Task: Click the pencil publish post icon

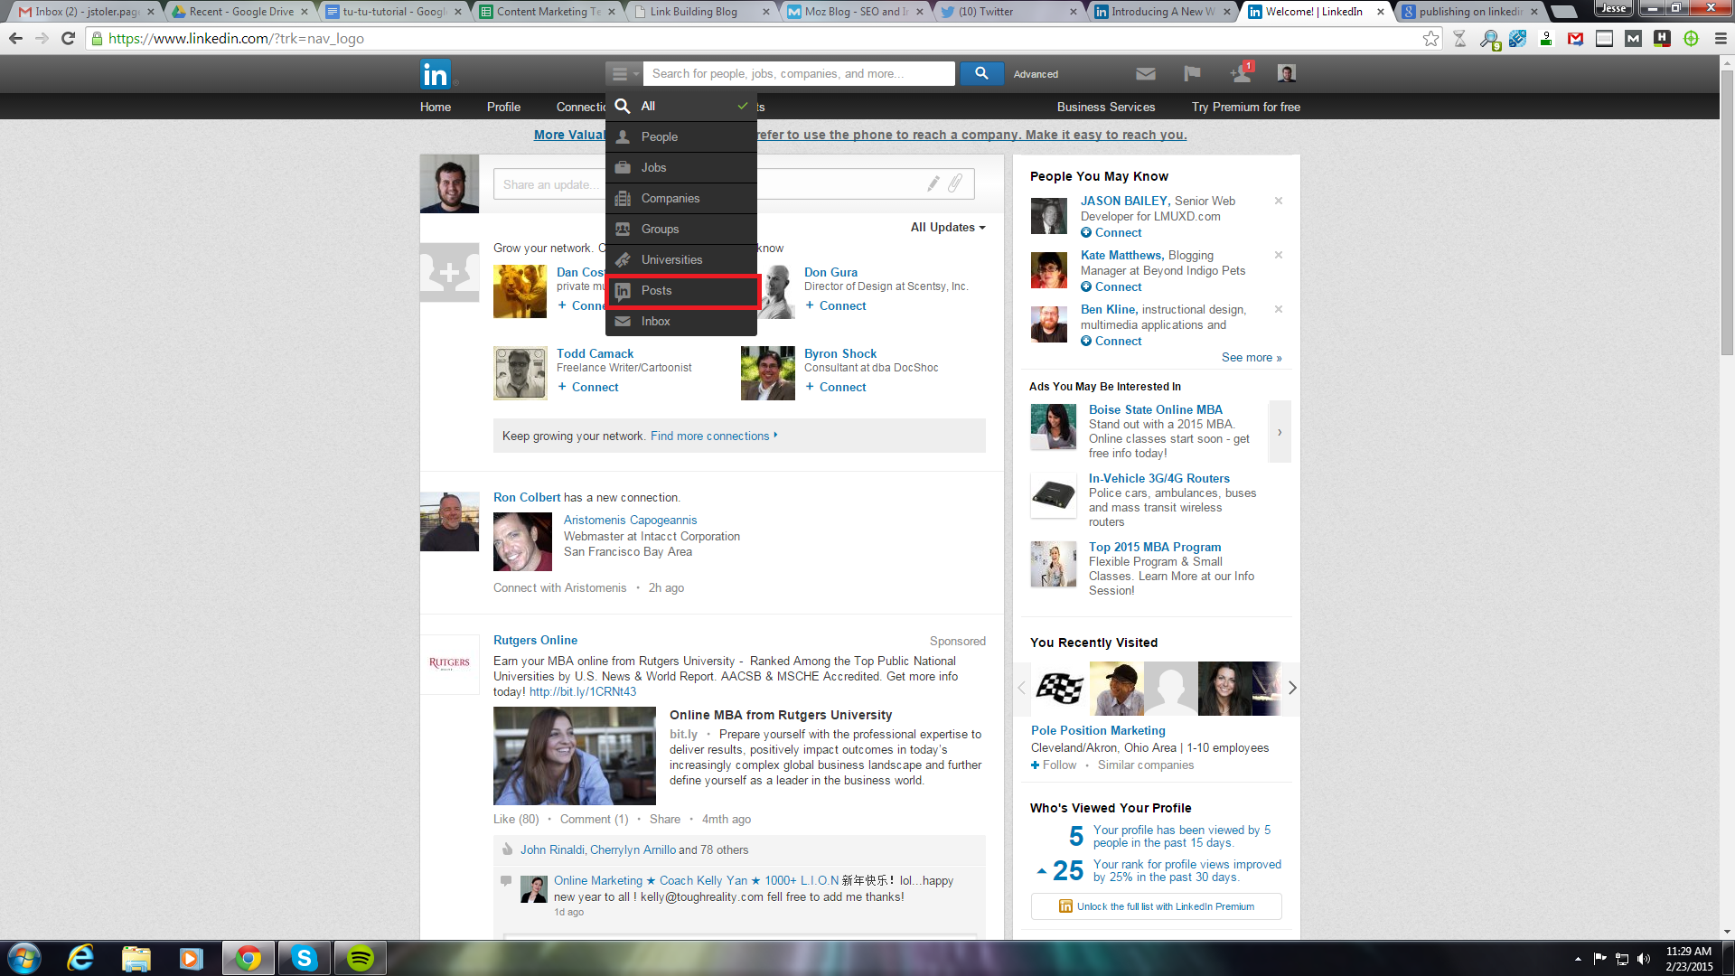Action: coord(933,183)
